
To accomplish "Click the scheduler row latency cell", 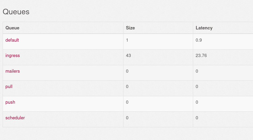I will pos(223,119).
